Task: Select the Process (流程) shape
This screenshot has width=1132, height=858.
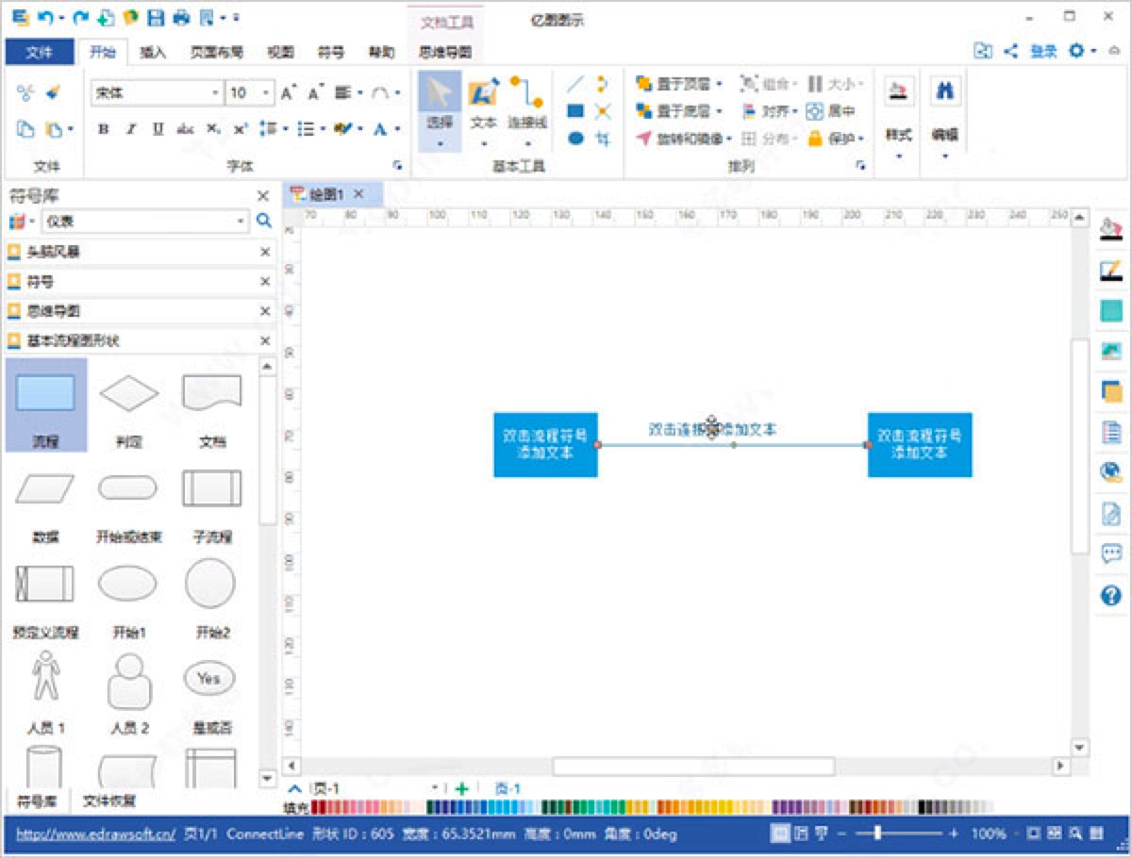Action: click(x=46, y=404)
